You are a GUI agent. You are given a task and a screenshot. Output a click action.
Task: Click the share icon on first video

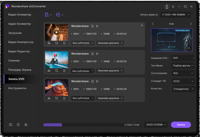(x=97, y=26)
